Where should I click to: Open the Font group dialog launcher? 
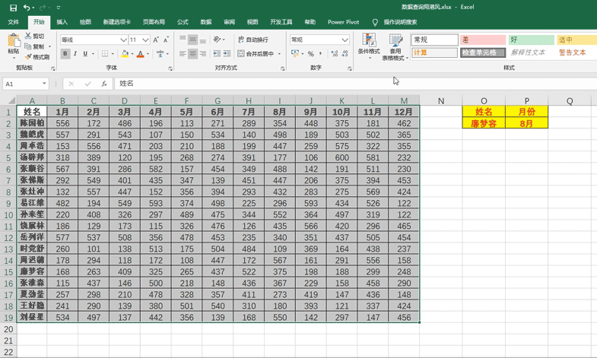170,69
